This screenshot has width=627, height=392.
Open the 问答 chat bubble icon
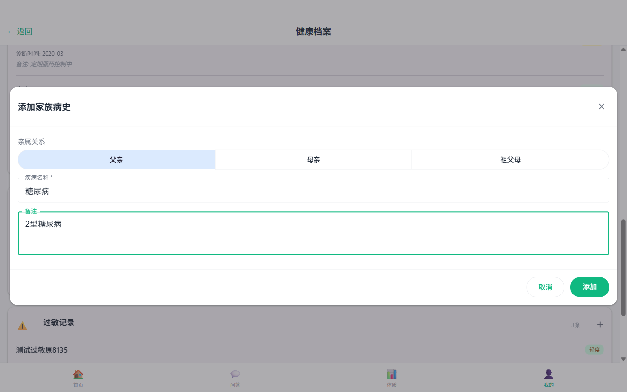tap(235, 374)
